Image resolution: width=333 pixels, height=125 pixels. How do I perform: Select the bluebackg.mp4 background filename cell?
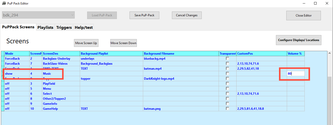tap(181, 59)
